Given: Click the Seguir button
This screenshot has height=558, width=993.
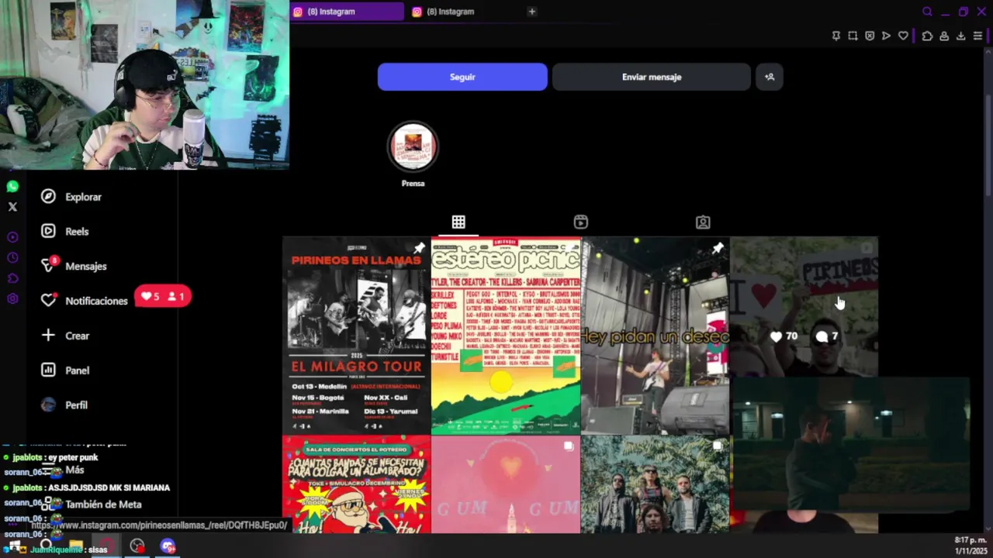Looking at the screenshot, I should pos(462,77).
